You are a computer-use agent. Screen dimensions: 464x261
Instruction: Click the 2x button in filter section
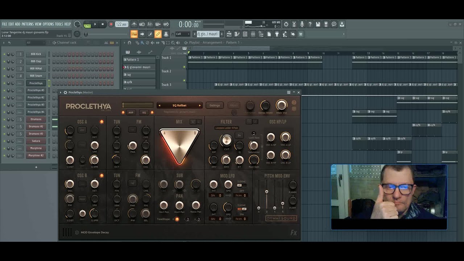tap(239, 135)
